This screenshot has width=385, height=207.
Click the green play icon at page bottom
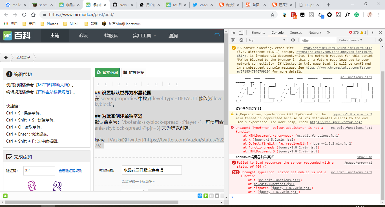(206, 195)
